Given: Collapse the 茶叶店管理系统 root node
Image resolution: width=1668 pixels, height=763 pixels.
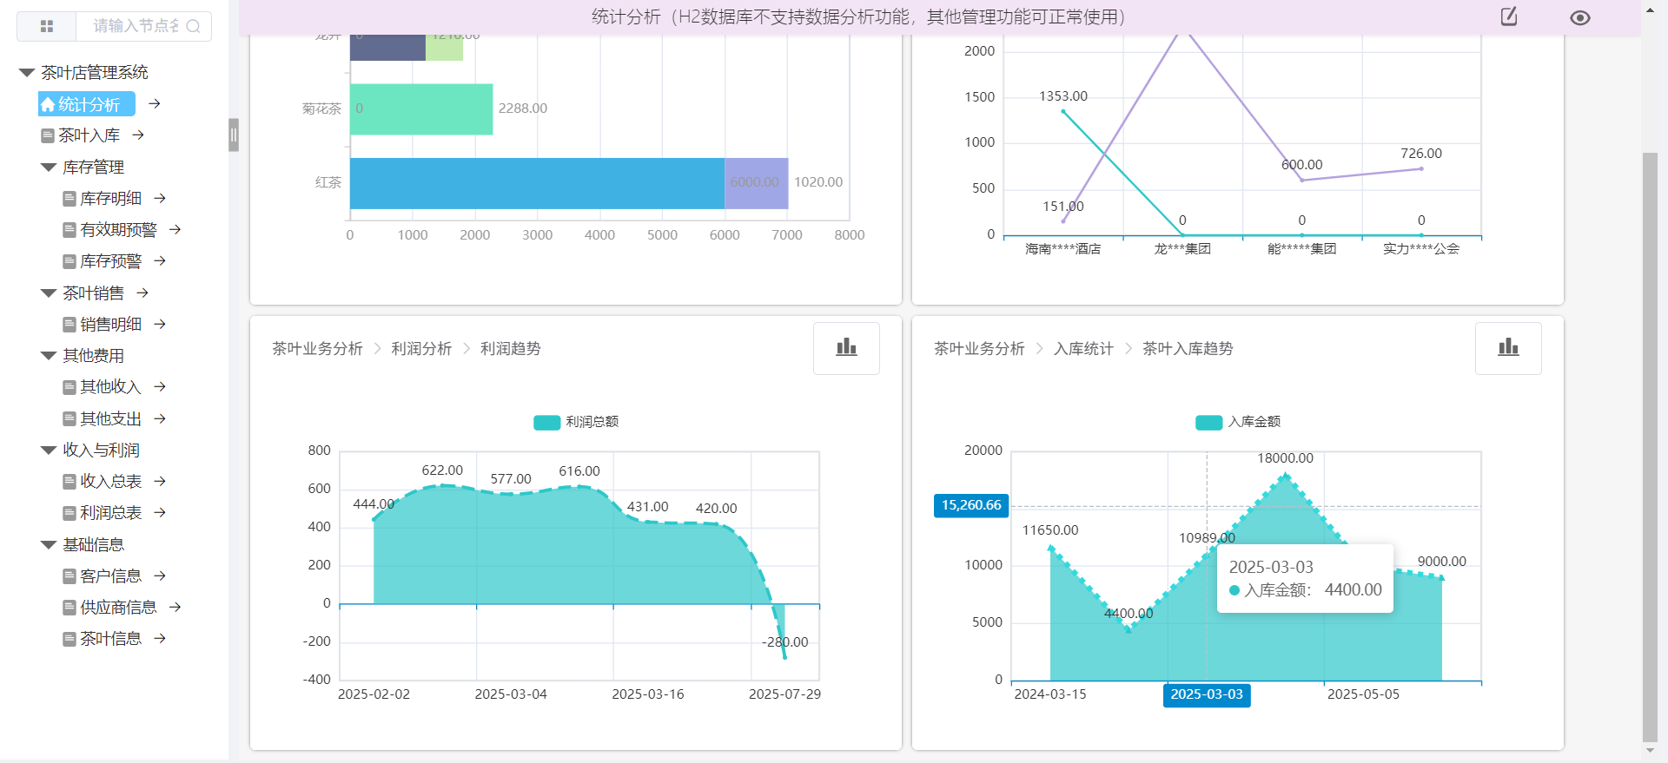Looking at the screenshot, I should [27, 73].
